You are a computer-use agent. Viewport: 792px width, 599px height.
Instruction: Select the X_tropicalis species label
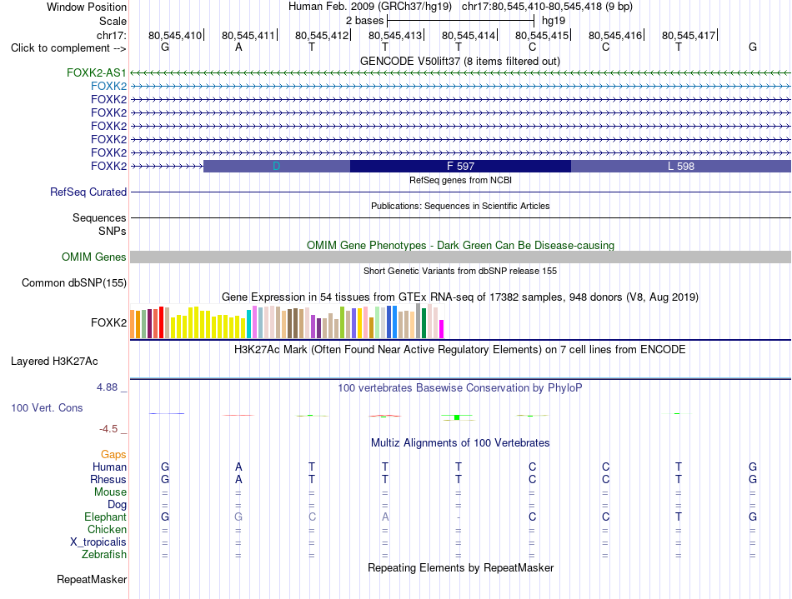click(x=98, y=542)
